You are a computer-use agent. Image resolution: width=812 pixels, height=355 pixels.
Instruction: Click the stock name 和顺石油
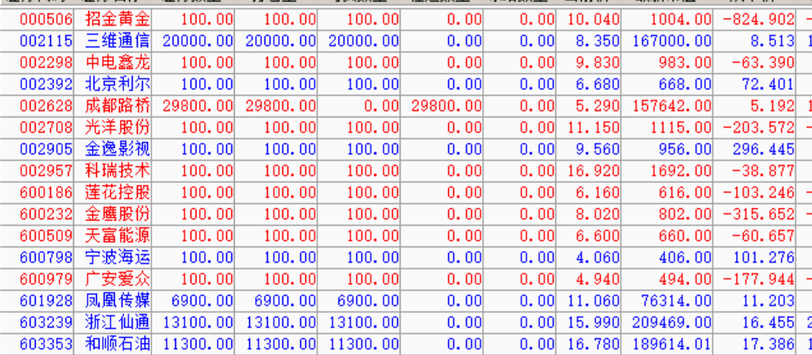click(117, 344)
